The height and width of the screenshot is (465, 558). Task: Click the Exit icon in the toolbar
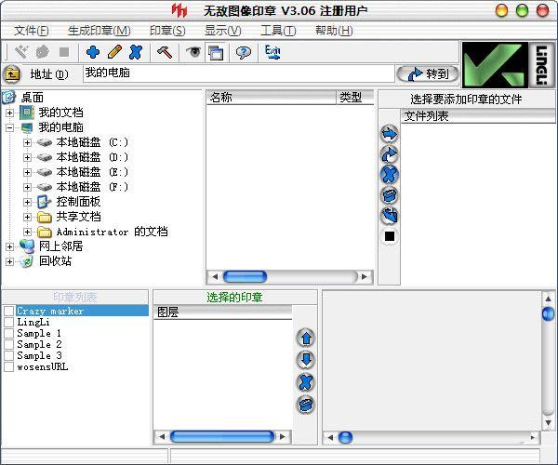point(272,53)
